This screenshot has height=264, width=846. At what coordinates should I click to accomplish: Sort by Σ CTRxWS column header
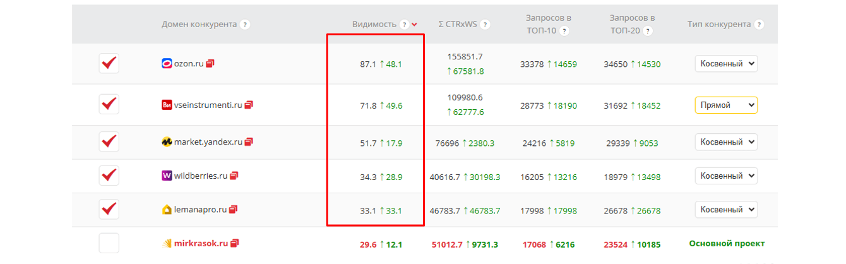(x=458, y=25)
